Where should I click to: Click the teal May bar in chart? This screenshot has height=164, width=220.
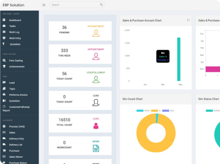[179, 59]
